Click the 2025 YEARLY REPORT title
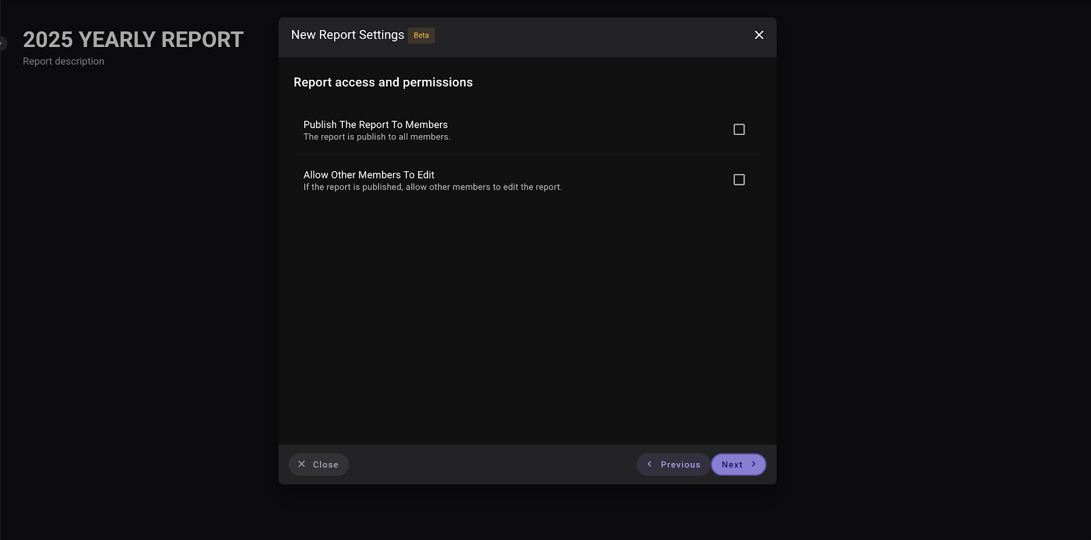Image resolution: width=1091 pixels, height=540 pixels. coord(132,40)
